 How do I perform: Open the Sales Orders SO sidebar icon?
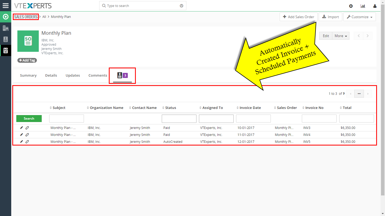pos(6,50)
